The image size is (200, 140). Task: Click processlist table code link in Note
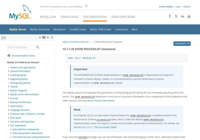[103, 119]
